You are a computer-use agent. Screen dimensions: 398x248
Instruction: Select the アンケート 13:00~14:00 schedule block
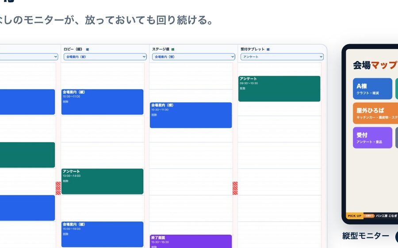(102, 181)
